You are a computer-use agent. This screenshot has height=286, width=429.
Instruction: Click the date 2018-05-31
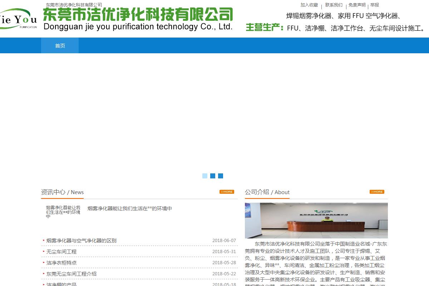pyautogui.click(x=224, y=252)
